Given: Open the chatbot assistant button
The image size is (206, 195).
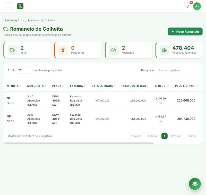Looking at the screenshot, I should click(195, 184).
